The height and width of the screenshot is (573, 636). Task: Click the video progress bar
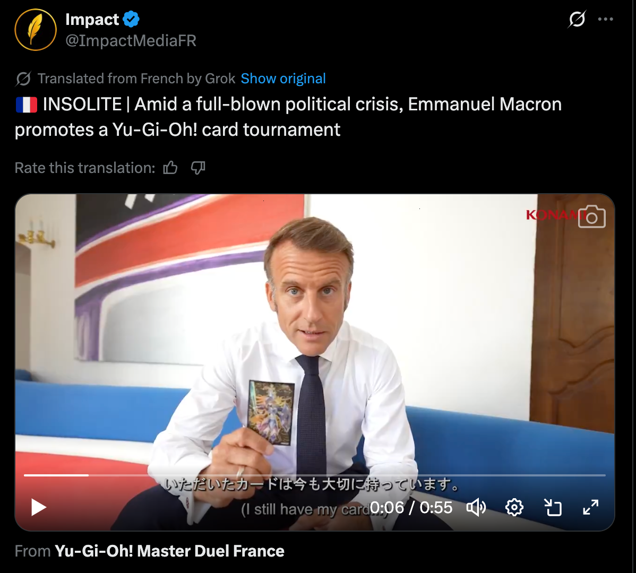click(315, 475)
